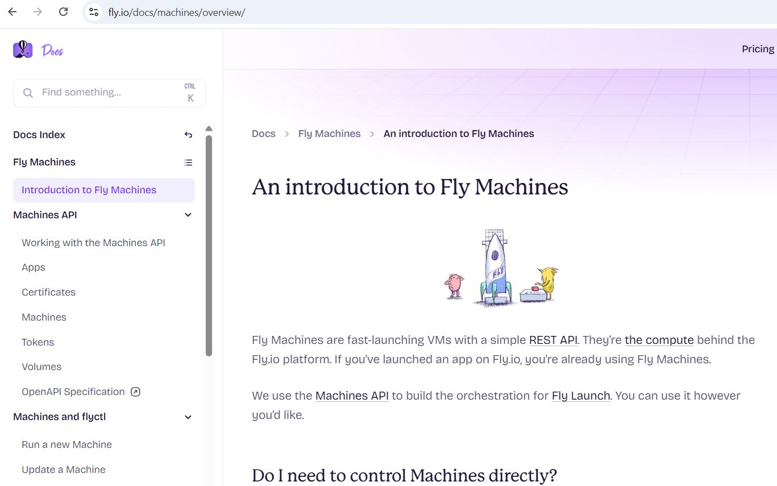Viewport: 777px width, 486px height.
Task: Click the Machines and flyctl heading
Action: click(60, 417)
